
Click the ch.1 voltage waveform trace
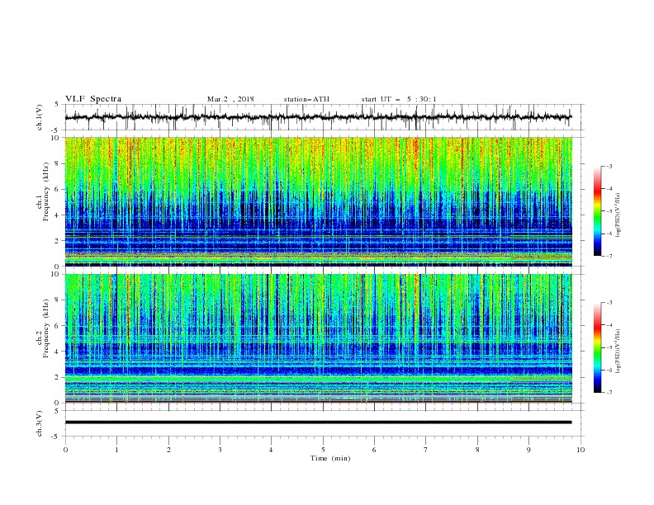click(x=318, y=117)
